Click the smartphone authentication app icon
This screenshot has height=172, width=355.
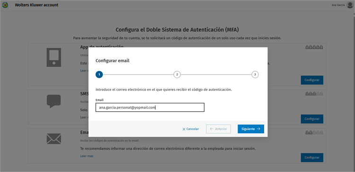(x=54, y=57)
